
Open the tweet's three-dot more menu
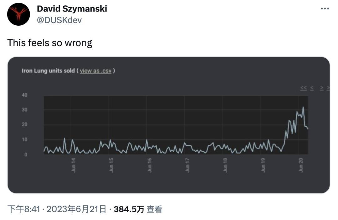[x=325, y=9]
